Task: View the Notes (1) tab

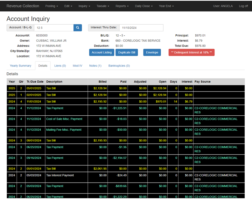Action: point(95,66)
